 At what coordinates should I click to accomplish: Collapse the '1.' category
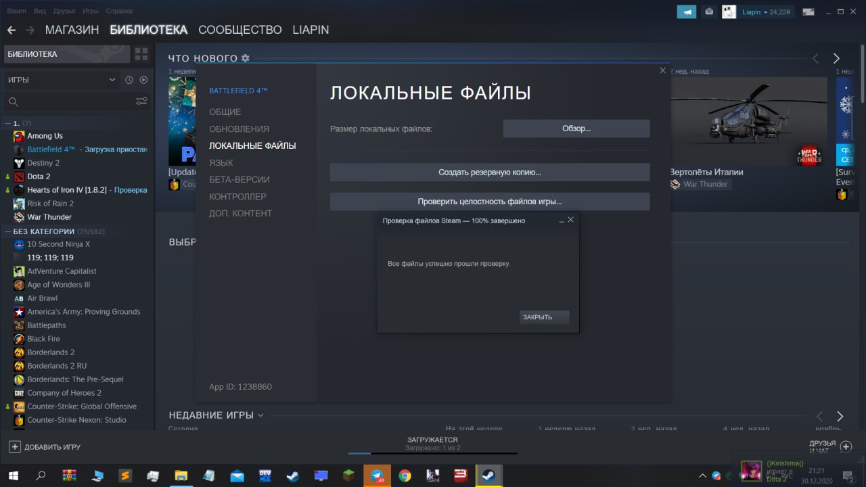click(7, 123)
